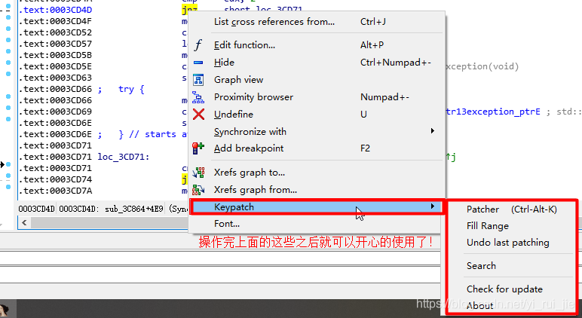Click the highlighted jnz instruction

point(190,10)
